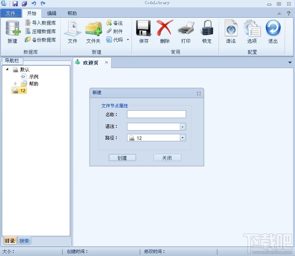Click the Navigation bar (导航栏) panel header

[13, 61]
